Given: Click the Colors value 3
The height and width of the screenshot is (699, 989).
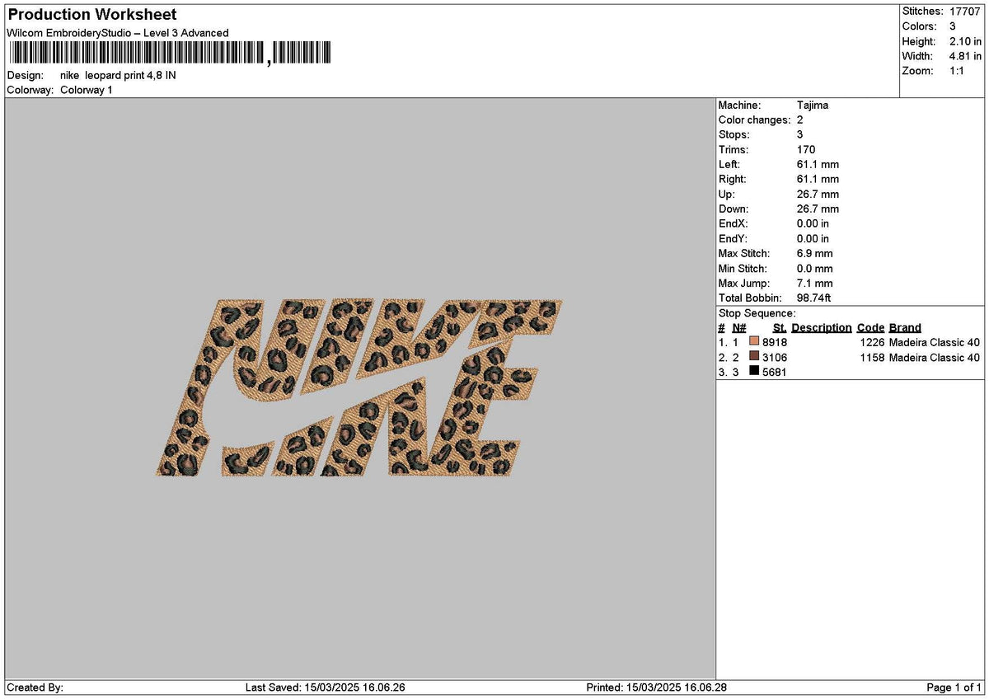Looking at the screenshot, I should click(953, 26).
